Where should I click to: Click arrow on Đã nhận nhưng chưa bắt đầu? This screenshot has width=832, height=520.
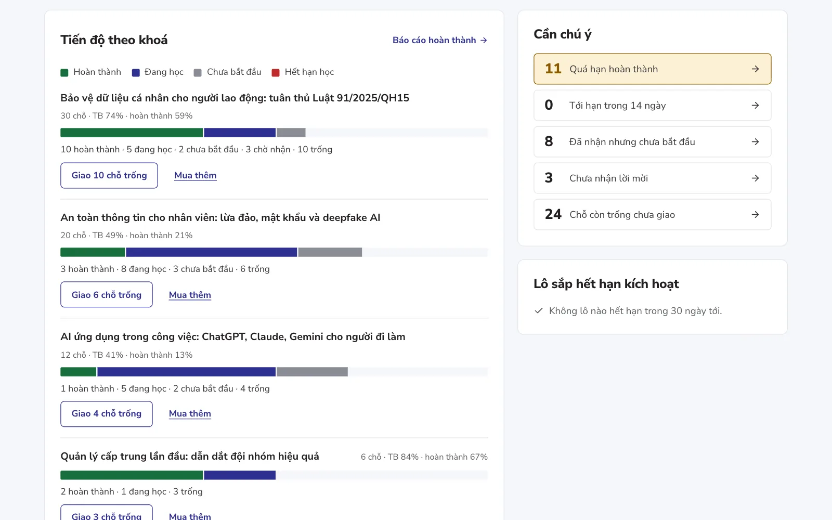pyautogui.click(x=755, y=142)
